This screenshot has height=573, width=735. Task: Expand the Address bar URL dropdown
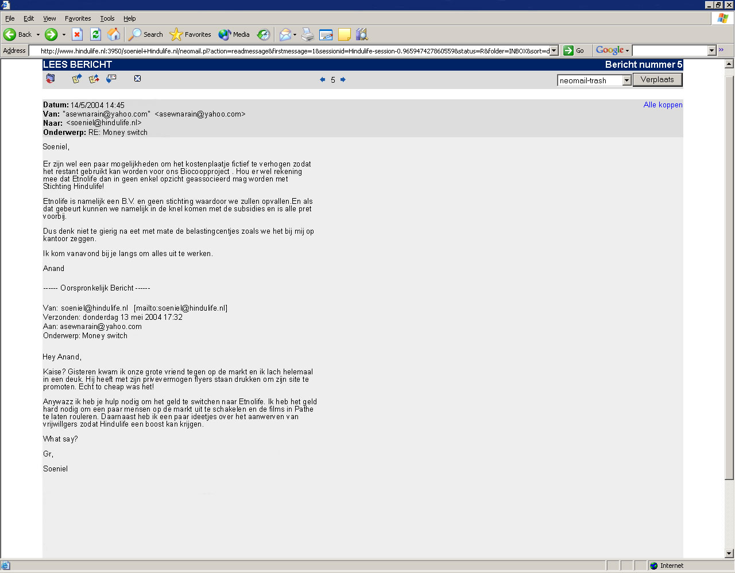tap(554, 51)
